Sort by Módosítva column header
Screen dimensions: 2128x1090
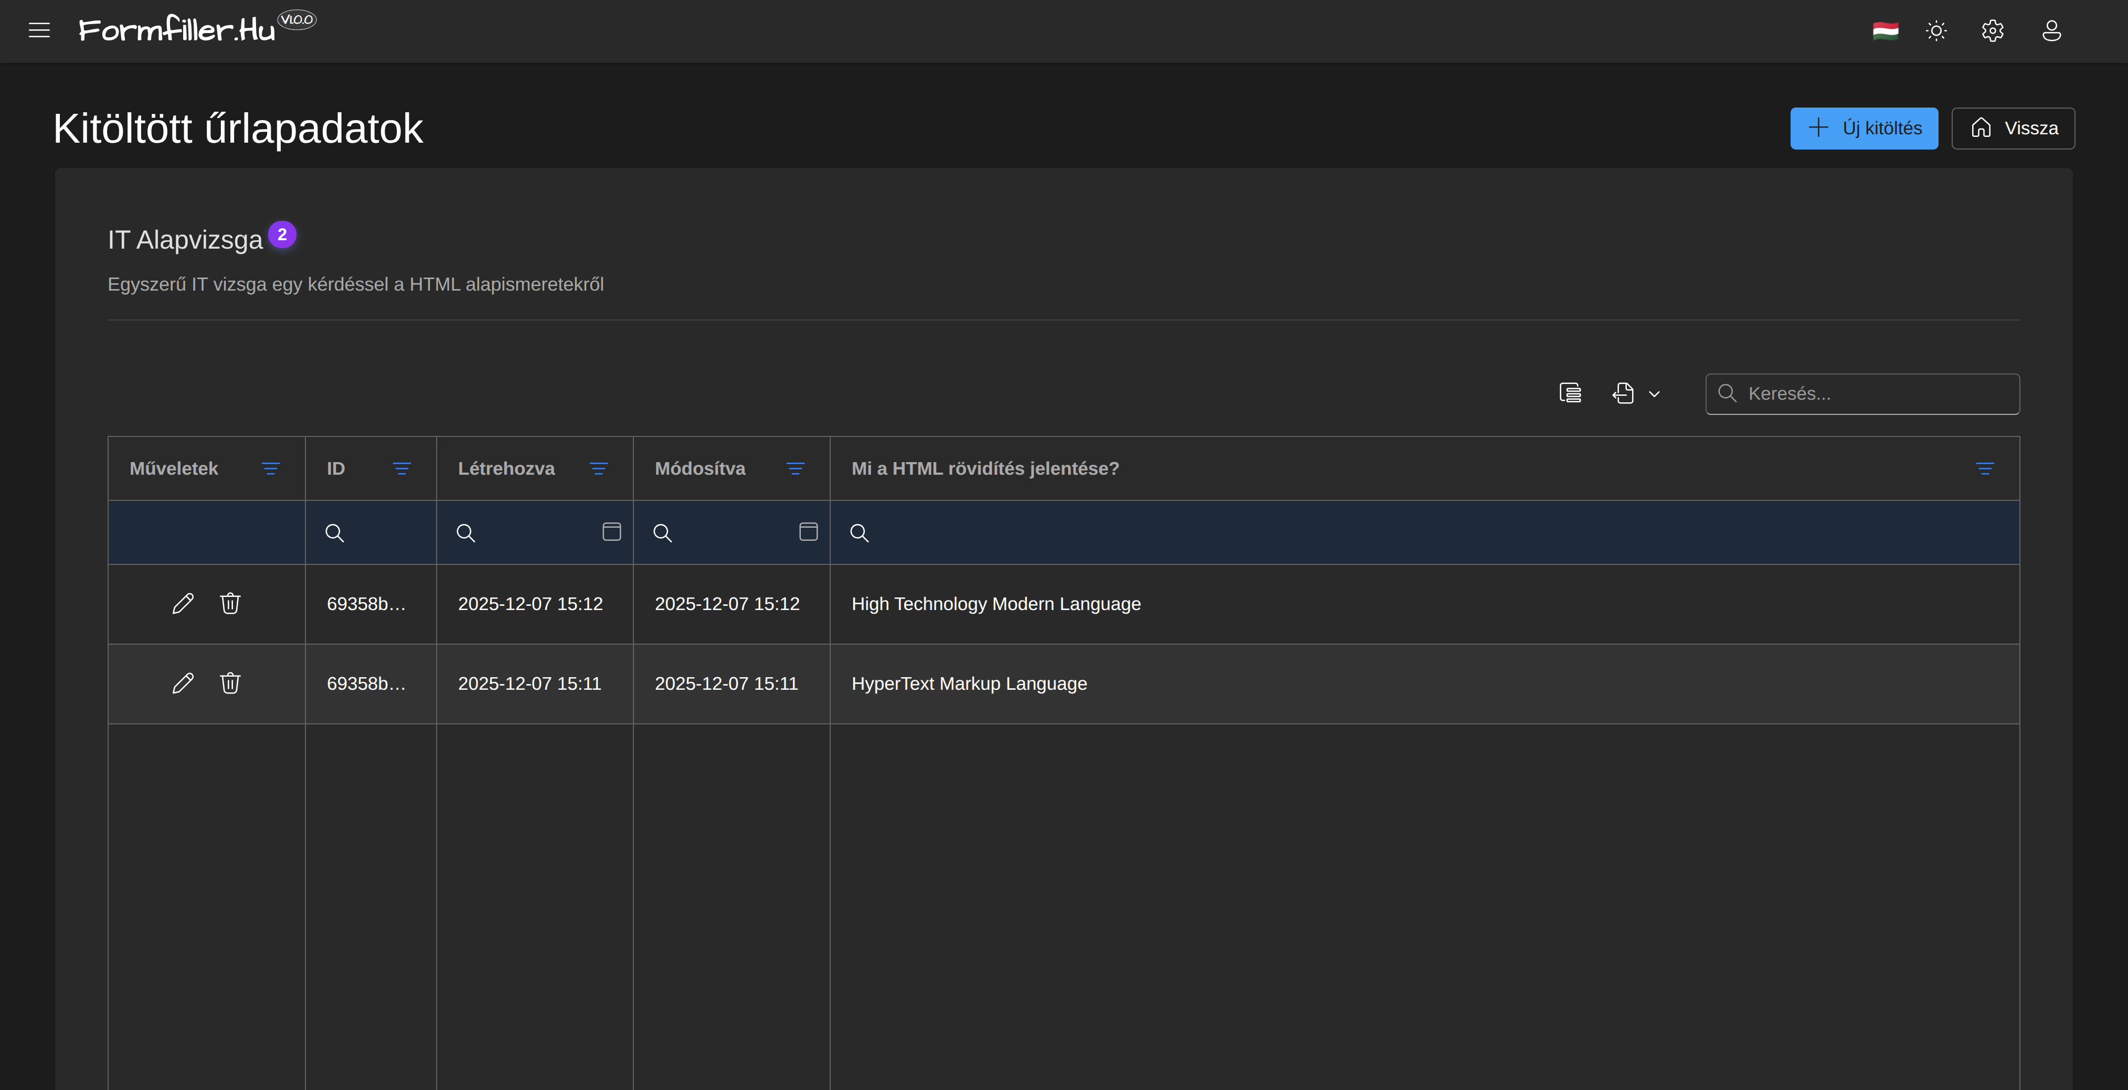700,468
